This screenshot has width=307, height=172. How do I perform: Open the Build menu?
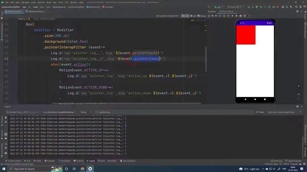tap(49, 2)
